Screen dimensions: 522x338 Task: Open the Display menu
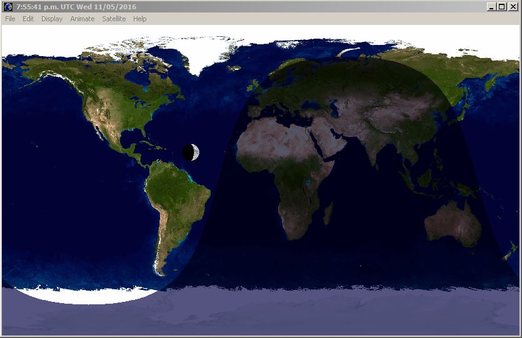pyautogui.click(x=52, y=19)
